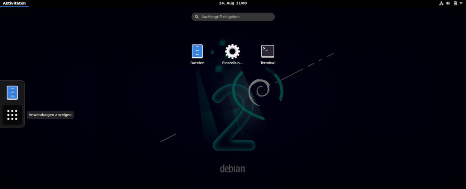Click the network status icon in the top bar
466x189 pixels.
(441, 3)
